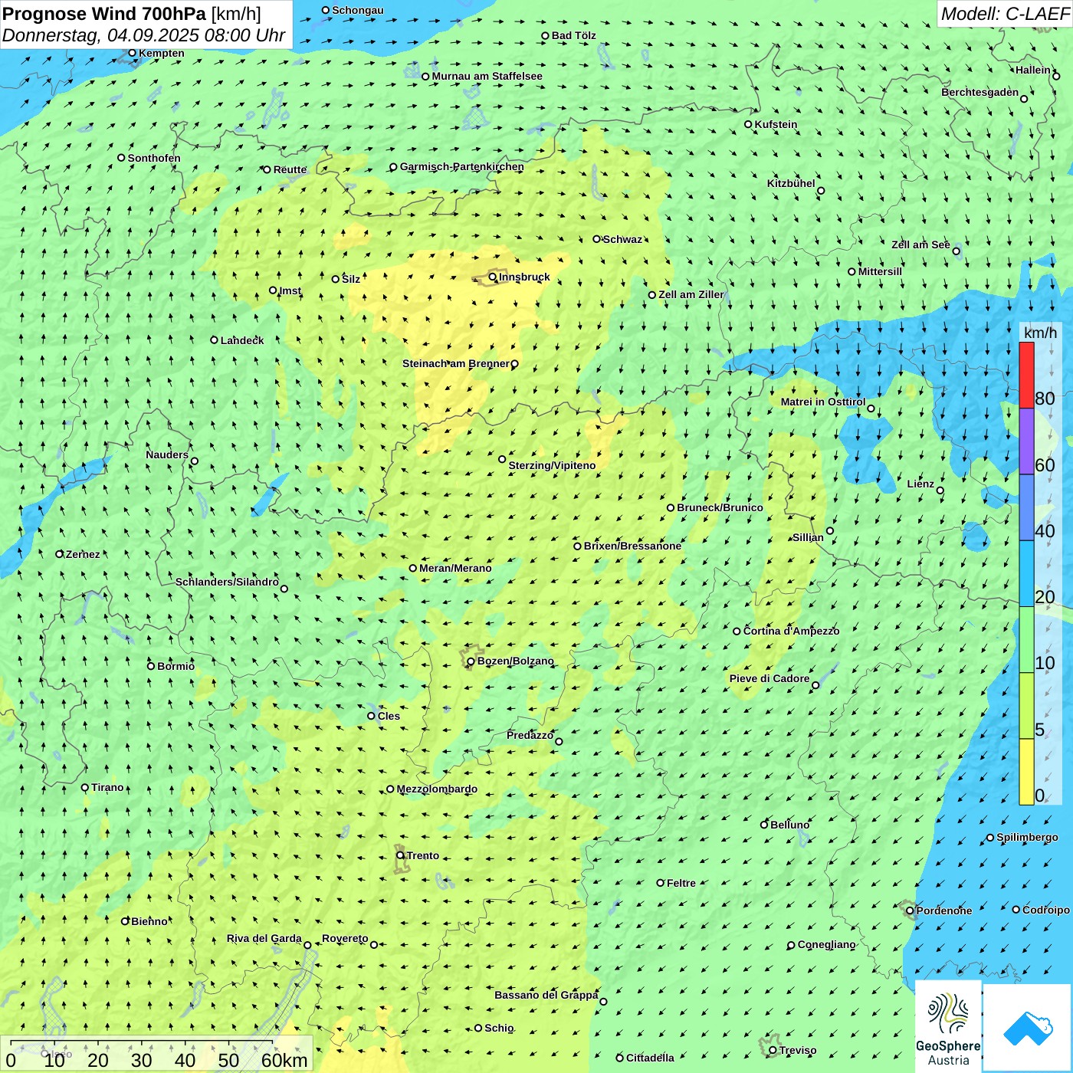
Task: Click the Hallein location marker
Action: (1055, 76)
